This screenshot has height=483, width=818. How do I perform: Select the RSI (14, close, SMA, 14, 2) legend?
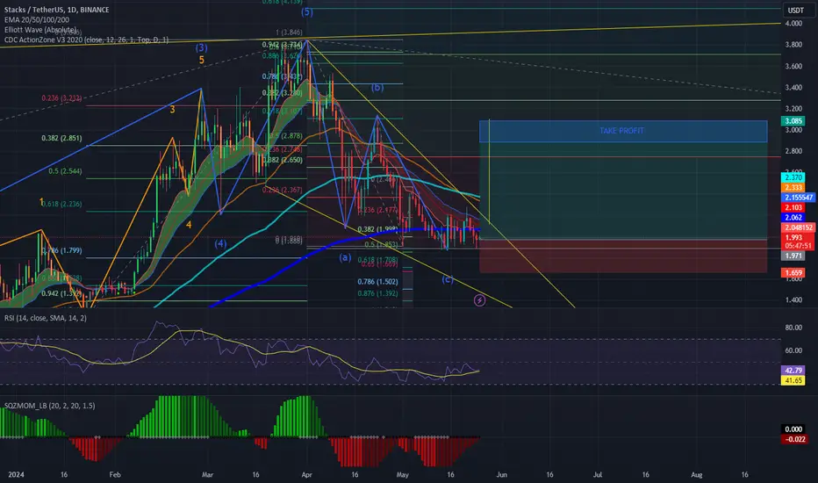pyautogui.click(x=46, y=318)
